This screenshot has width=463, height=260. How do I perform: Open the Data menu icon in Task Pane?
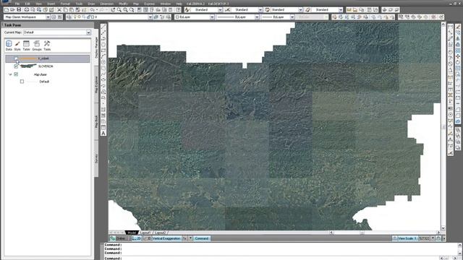click(x=9, y=45)
